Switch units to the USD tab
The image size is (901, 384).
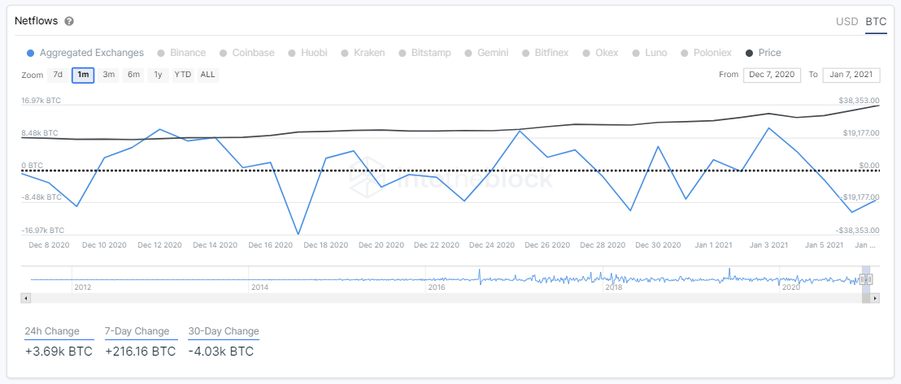click(x=847, y=22)
